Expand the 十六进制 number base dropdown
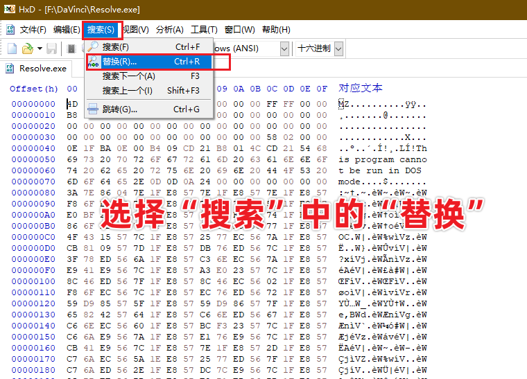 [338, 49]
